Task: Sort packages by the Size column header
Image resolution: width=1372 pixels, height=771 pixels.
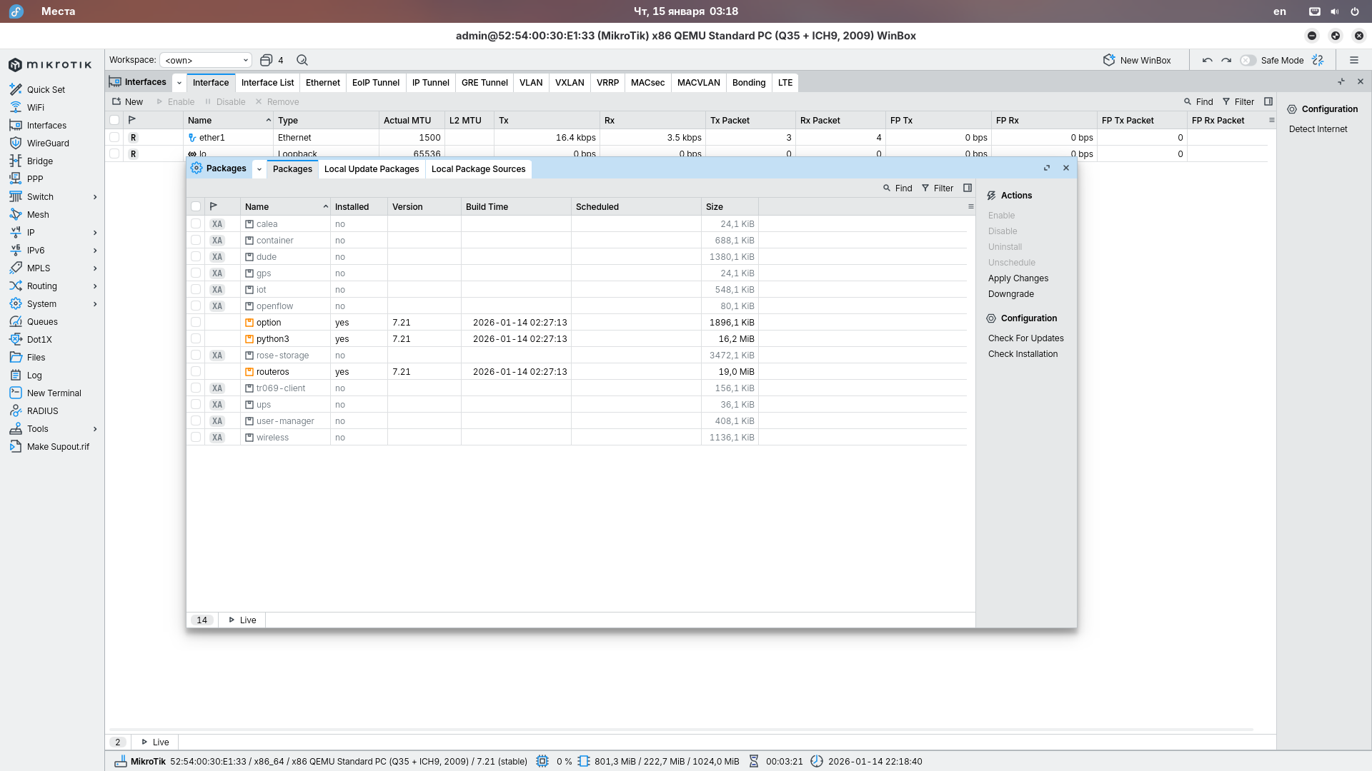Action: click(715, 206)
